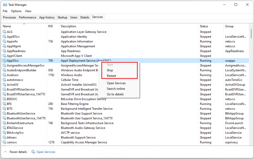Click AVCTP service description
The image size is (254, 159).
pos(70,133)
